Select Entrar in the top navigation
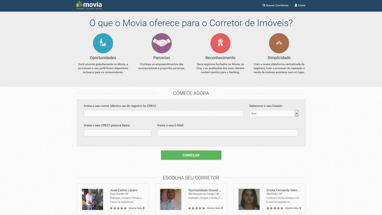Image resolution: width=382 pixels, height=215 pixels. tap(301, 6)
